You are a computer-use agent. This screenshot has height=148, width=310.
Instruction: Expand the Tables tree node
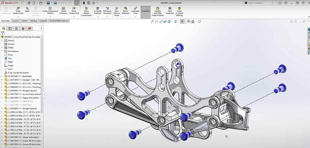(x=2, y=48)
